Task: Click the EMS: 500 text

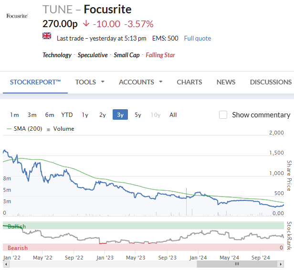Action: click(x=165, y=38)
